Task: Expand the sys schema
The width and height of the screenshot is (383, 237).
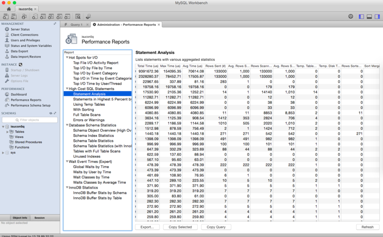Action: [x=3, y=153]
